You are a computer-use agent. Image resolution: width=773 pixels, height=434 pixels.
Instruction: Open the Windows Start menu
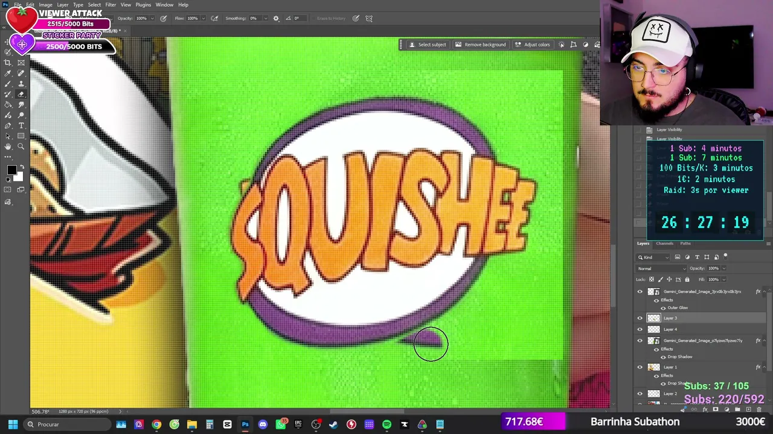click(13, 424)
